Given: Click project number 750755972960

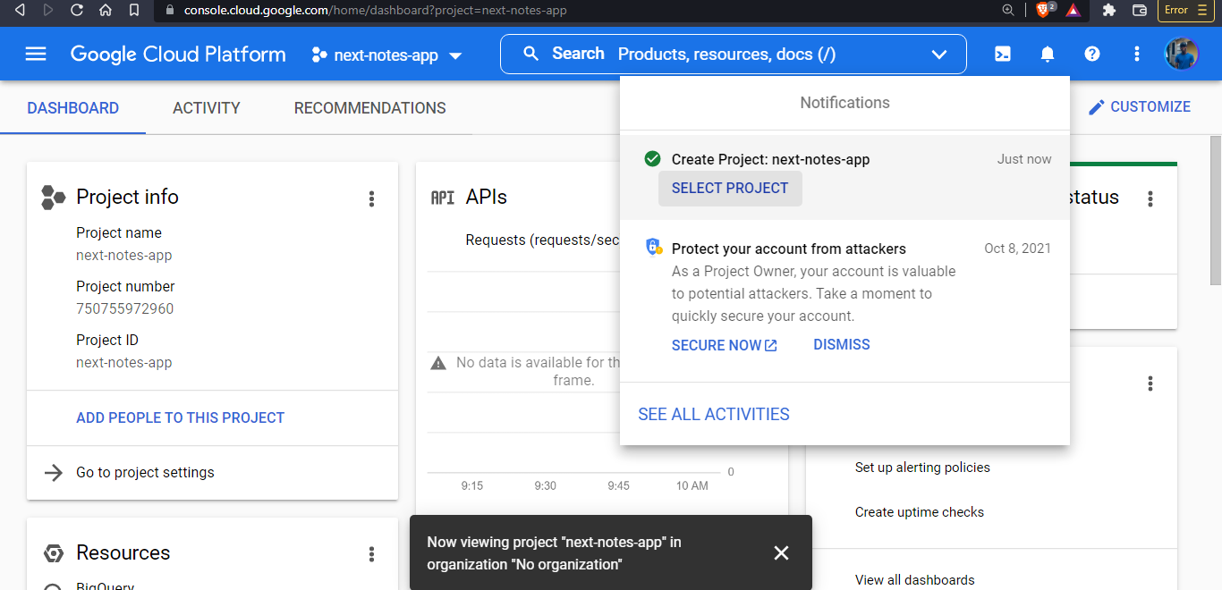Looking at the screenshot, I should [x=125, y=309].
